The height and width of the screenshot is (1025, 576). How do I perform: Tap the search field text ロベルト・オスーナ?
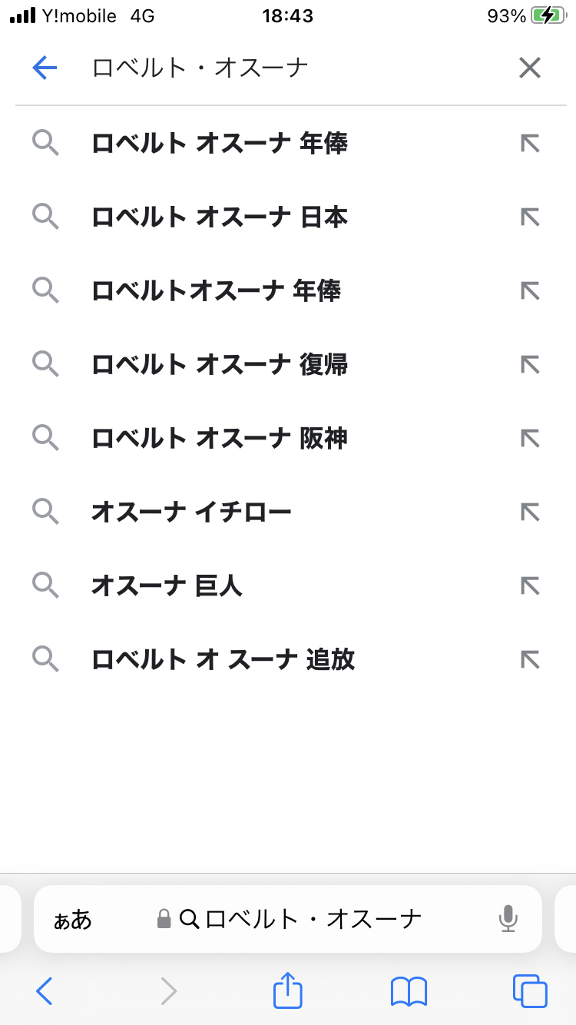200,68
